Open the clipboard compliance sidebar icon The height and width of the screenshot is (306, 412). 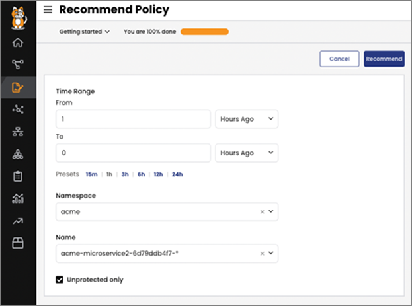click(x=18, y=176)
